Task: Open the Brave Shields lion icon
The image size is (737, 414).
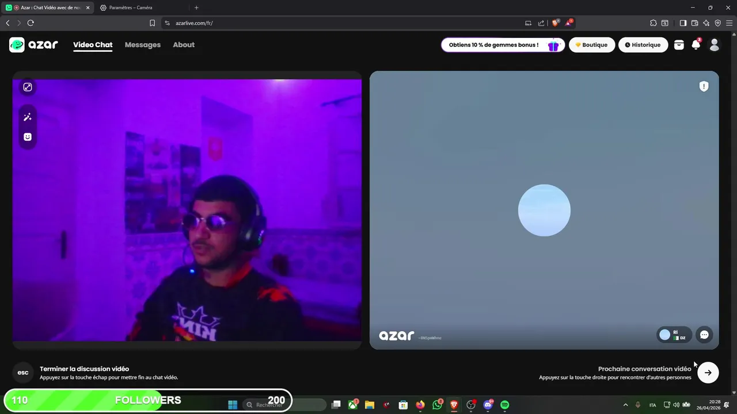Action: (x=556, y=23)
